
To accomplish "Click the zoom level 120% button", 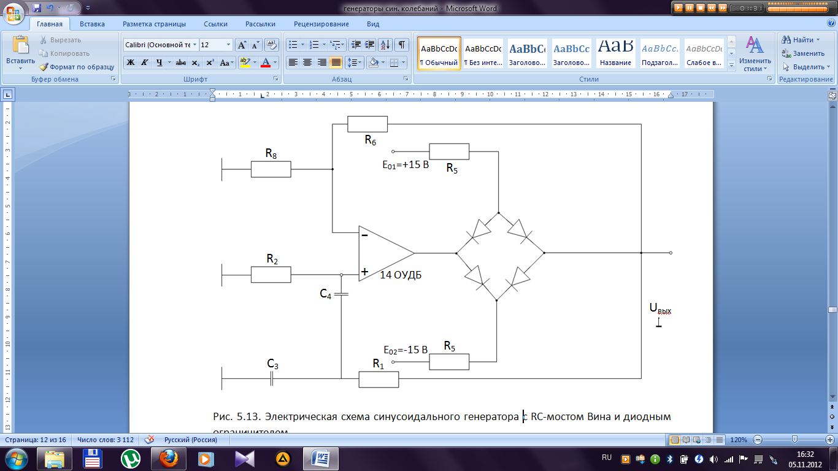I will click(737, 440).
